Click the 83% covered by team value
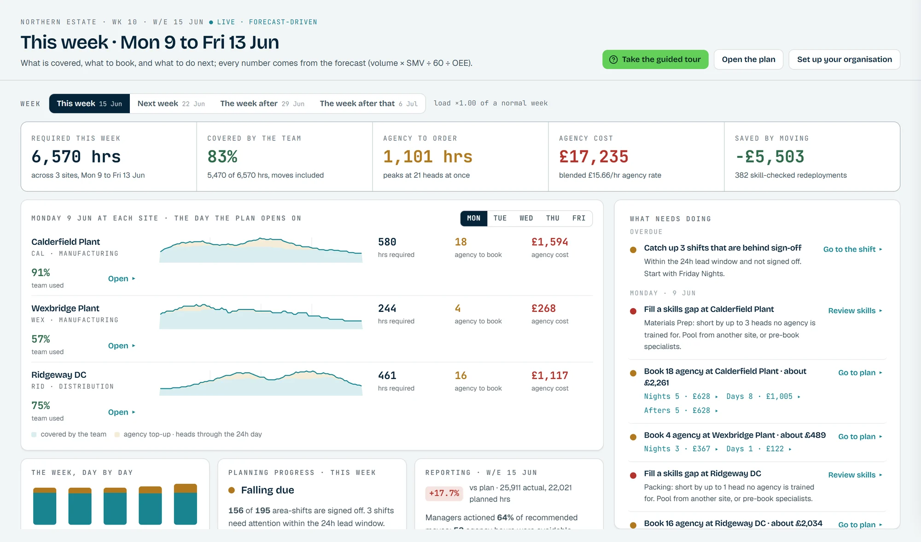Viewport: 921px width, 542px height. click(x=222, y=157)
